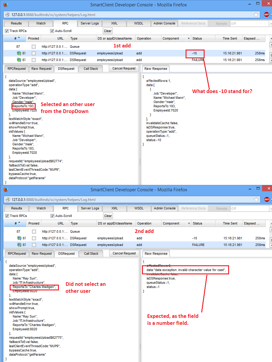
Task: Select Raw Request tab in top window
Action: 41,69
